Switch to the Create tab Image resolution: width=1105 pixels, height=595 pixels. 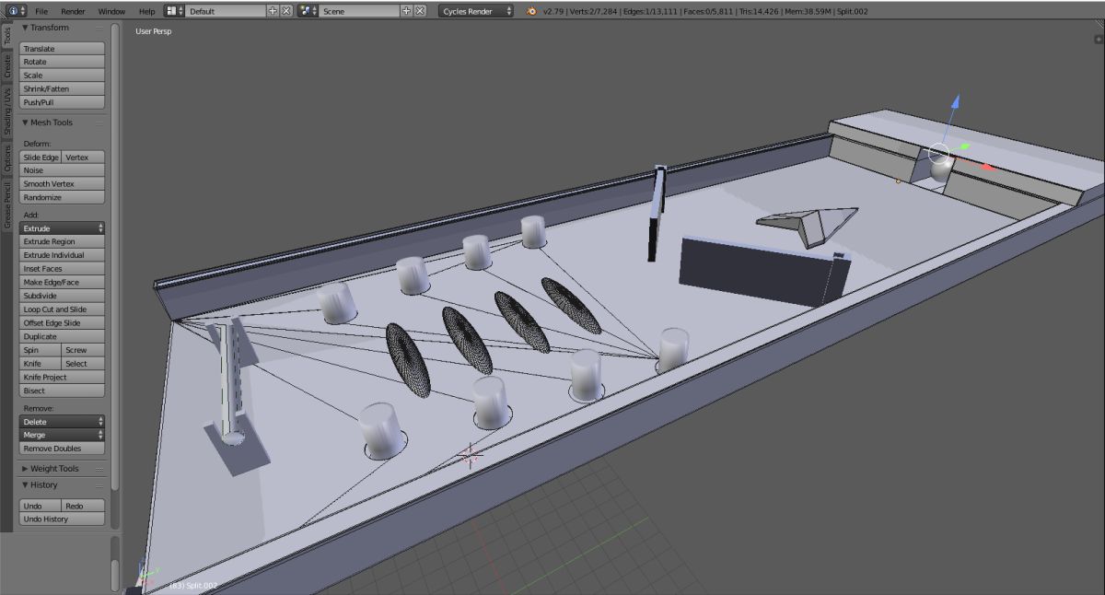[x=7, y=66]
